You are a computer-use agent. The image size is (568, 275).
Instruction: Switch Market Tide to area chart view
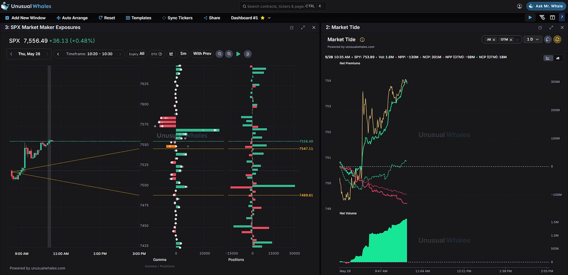pos(557,58)
